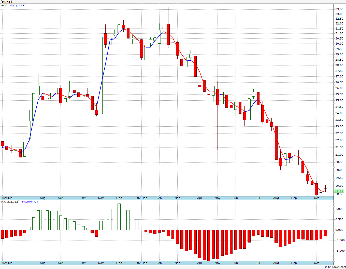Select the HCKT legend label
This screenshot has height=269, width=346.
(4, 5)
